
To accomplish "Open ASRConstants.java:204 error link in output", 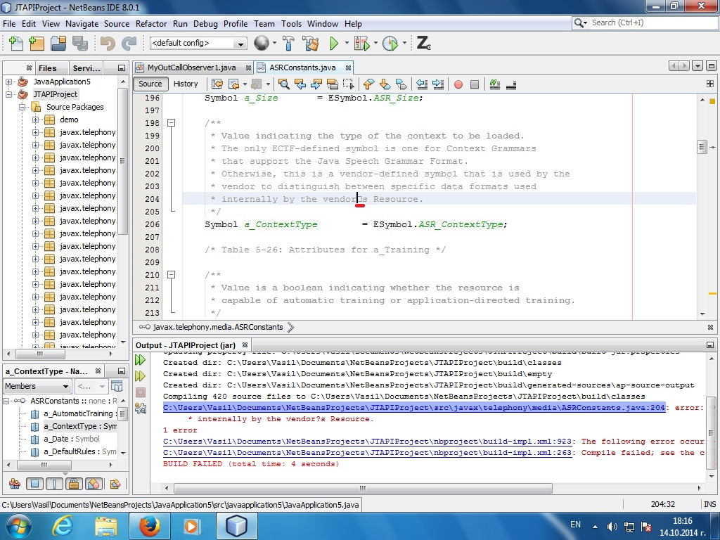I will click(x=413, y=408).
